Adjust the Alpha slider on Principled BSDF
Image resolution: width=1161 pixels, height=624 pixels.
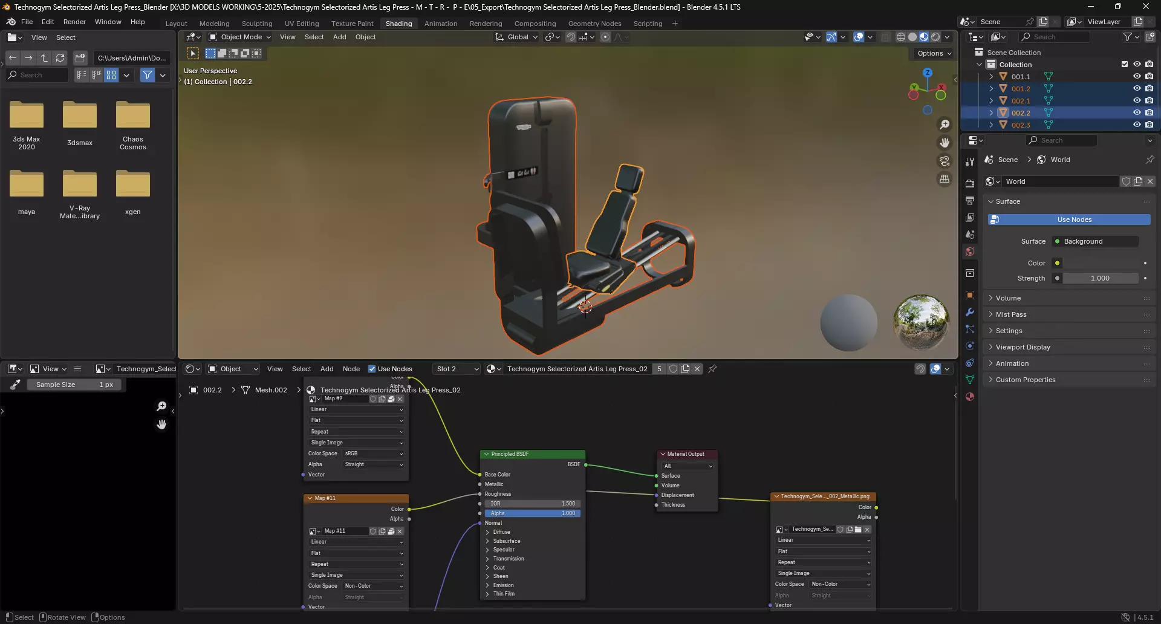532,513
